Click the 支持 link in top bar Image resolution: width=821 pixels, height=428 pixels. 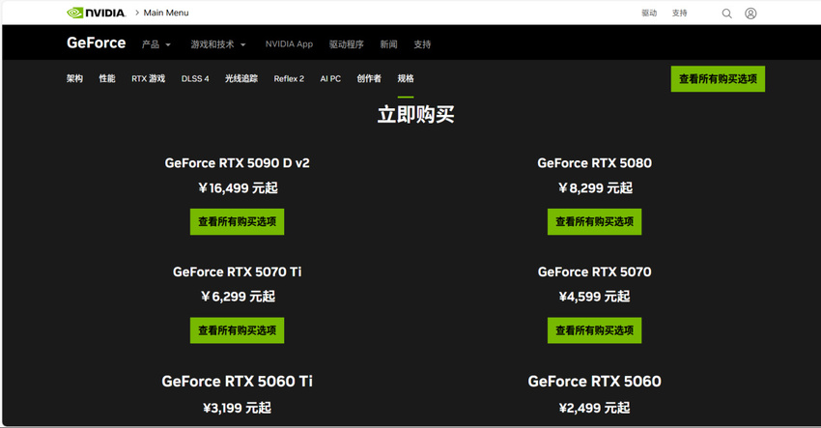click(680, 14)
